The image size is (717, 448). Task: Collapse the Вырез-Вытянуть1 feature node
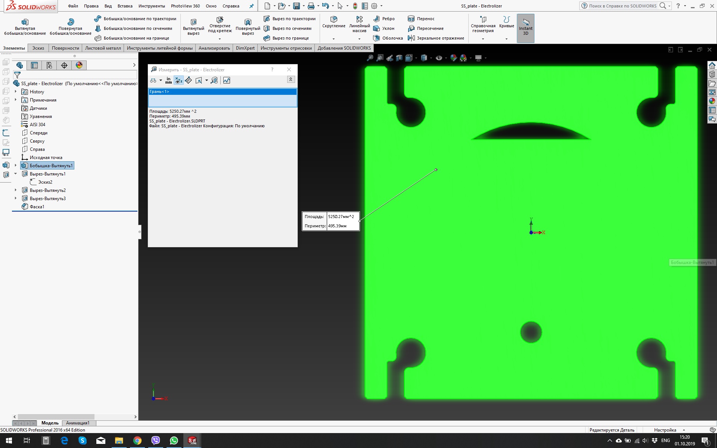coord(16,174)
